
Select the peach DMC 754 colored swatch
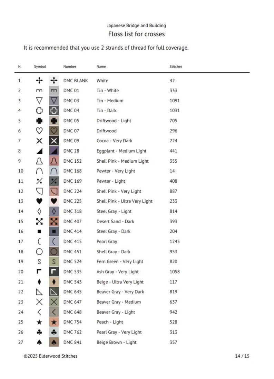coord(54,322)
